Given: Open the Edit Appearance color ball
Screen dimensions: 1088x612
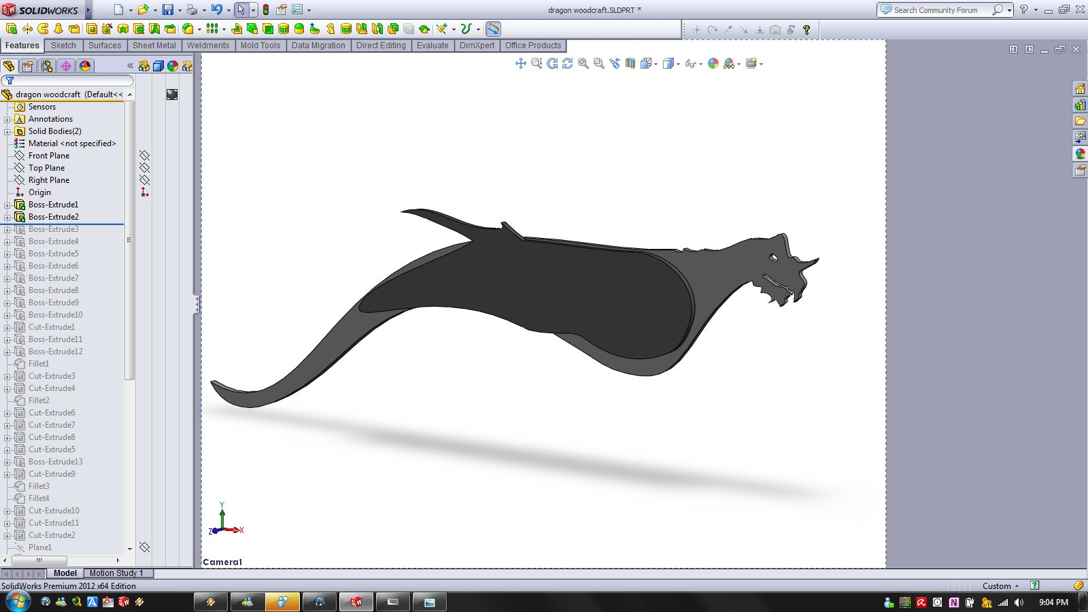Looking at the screenshot, I should tap(713, 63).
